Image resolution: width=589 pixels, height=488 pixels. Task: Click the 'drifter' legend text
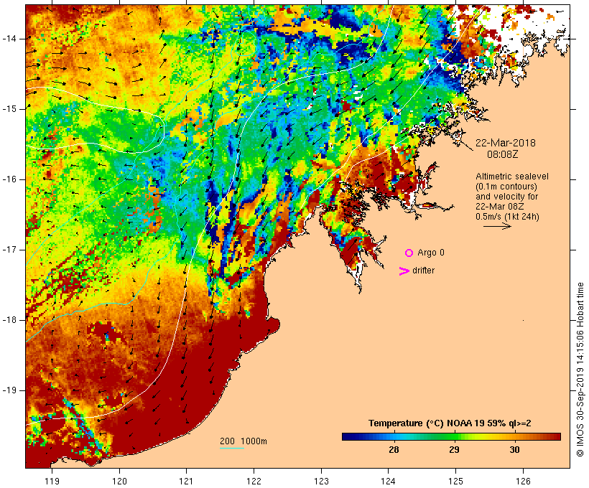point(423,271)
